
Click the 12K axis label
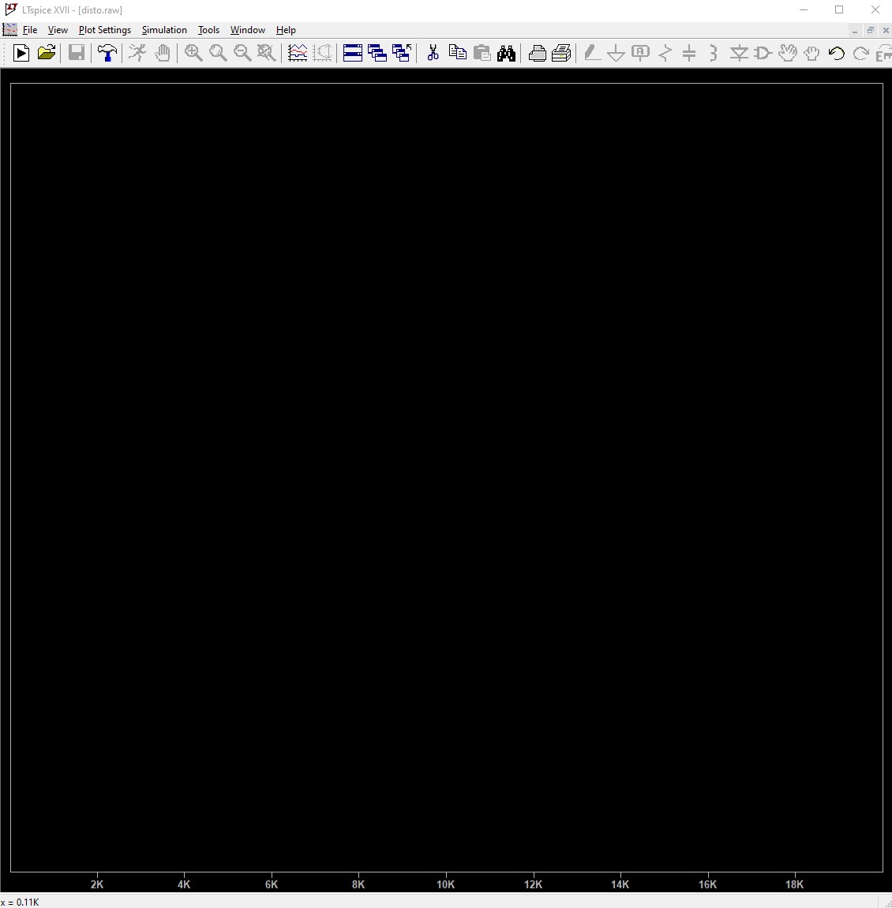tap(533, 884)
